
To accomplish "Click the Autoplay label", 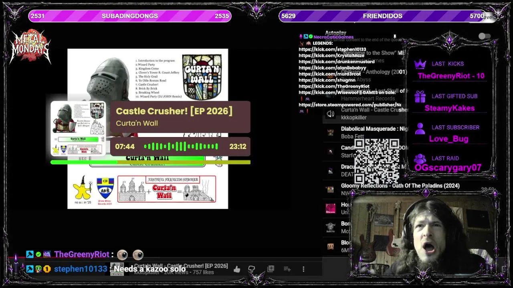I will tap(335, 33).
